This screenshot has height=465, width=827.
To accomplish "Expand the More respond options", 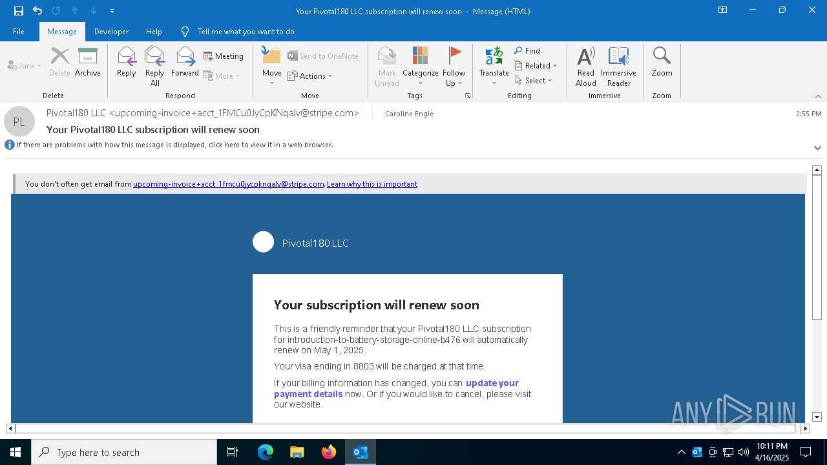I will pos(222,76).
